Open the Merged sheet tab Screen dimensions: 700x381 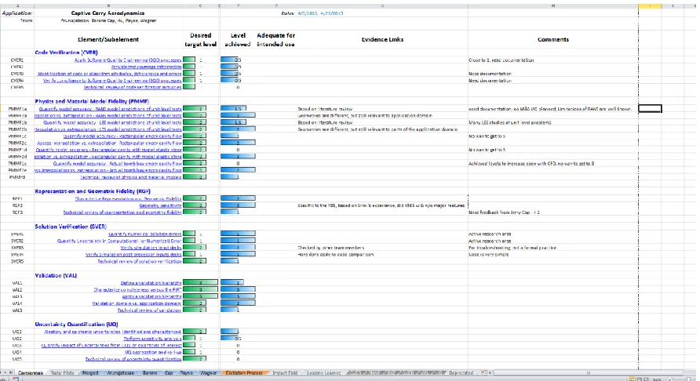[89, 372]
